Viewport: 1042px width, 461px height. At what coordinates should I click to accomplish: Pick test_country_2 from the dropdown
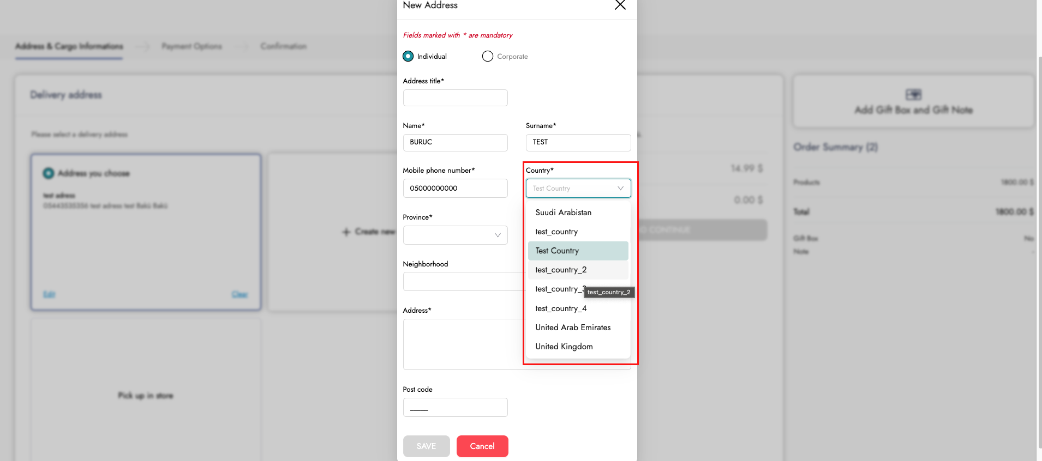(x=561, y=270)
